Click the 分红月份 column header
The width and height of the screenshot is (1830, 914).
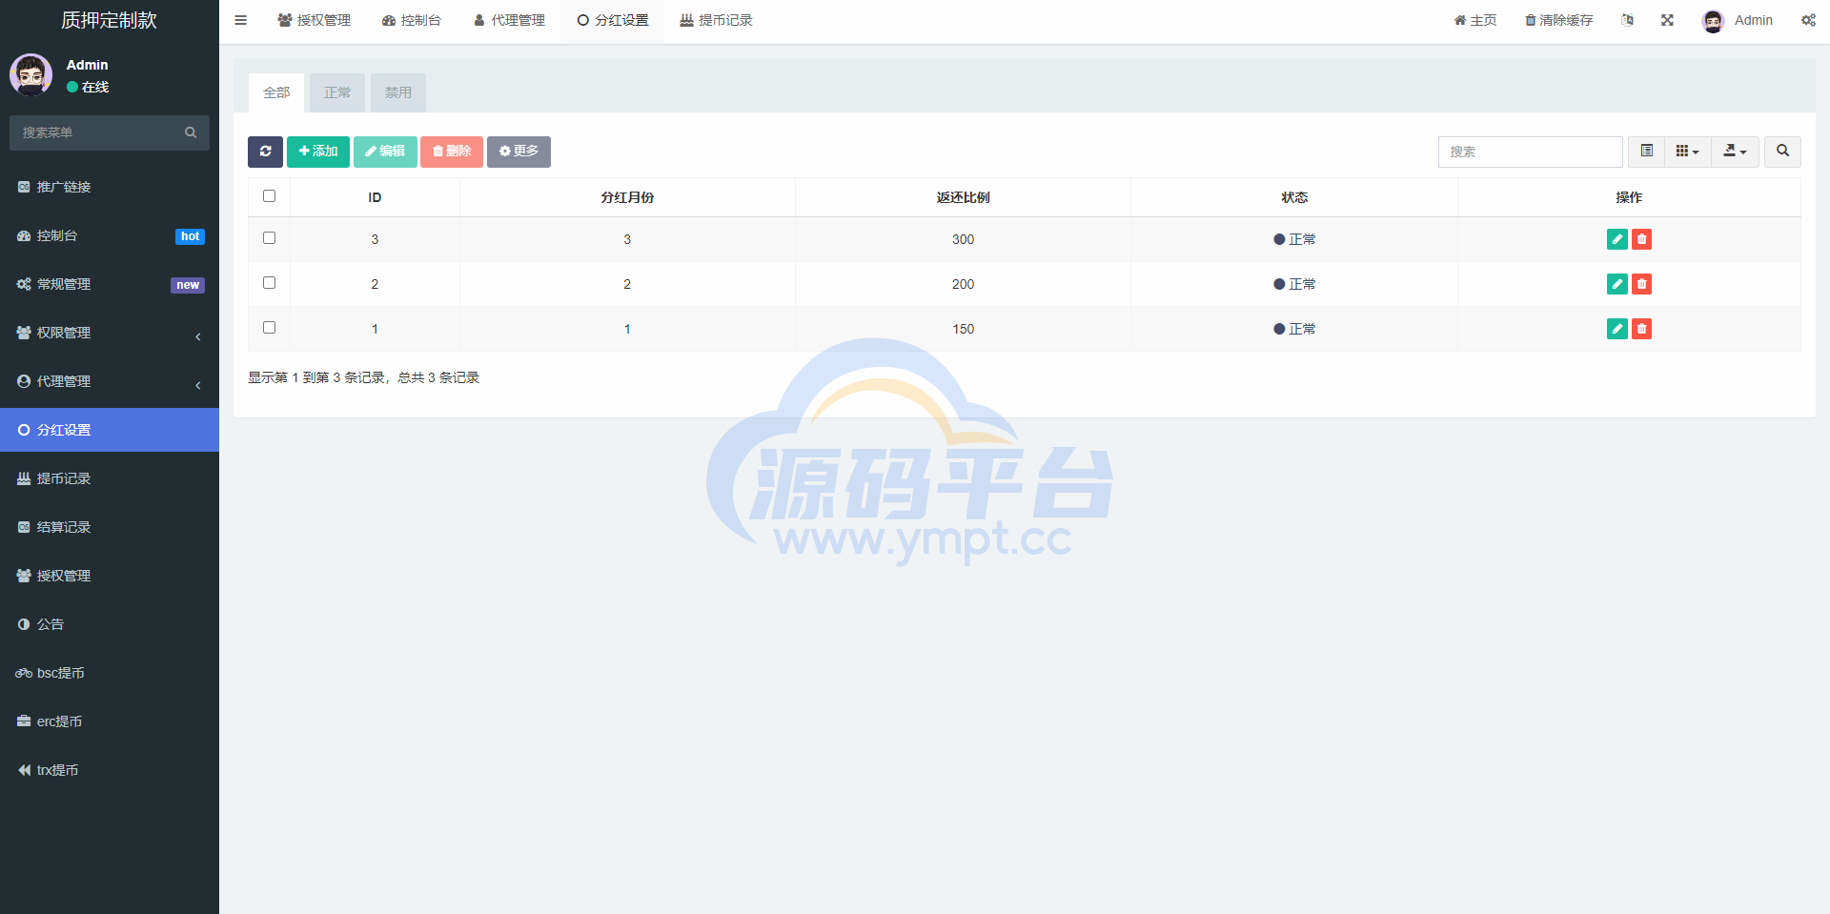tap(627, 197)
